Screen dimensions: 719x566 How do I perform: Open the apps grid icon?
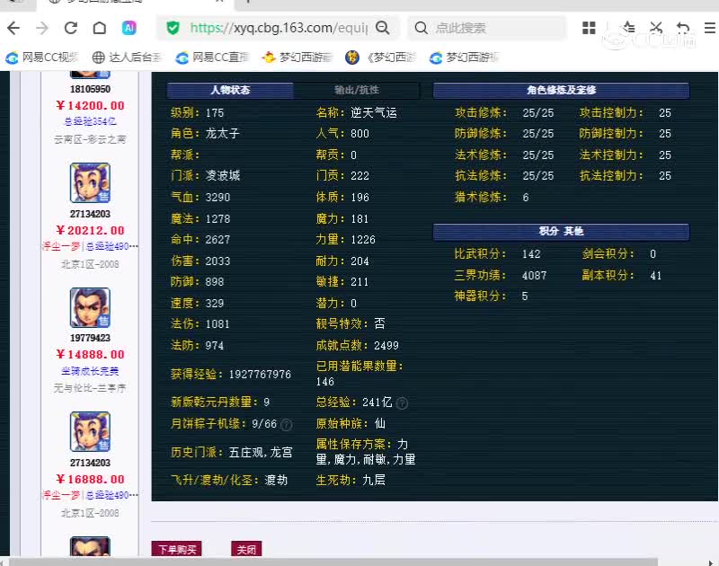tap(589, 28)
